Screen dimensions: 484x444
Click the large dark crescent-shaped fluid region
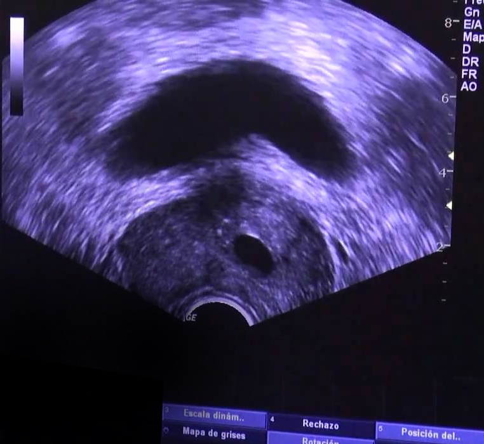pyautogui.click(x=222, y=114)
